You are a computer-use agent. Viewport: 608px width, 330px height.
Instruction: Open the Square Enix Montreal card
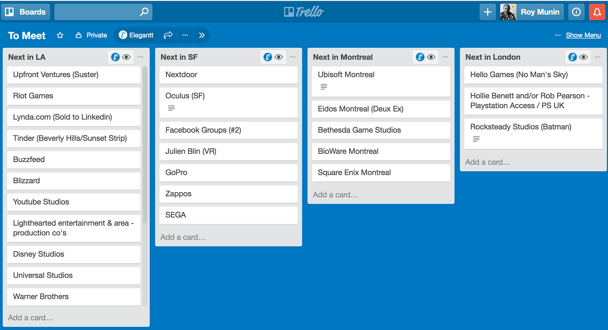coord(381,173)
